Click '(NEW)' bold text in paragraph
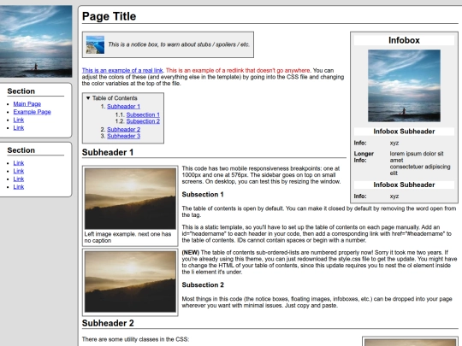 pos(190,252)
